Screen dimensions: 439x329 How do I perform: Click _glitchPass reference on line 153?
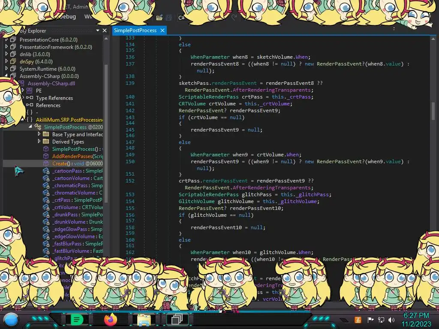[x=313, y=194]
